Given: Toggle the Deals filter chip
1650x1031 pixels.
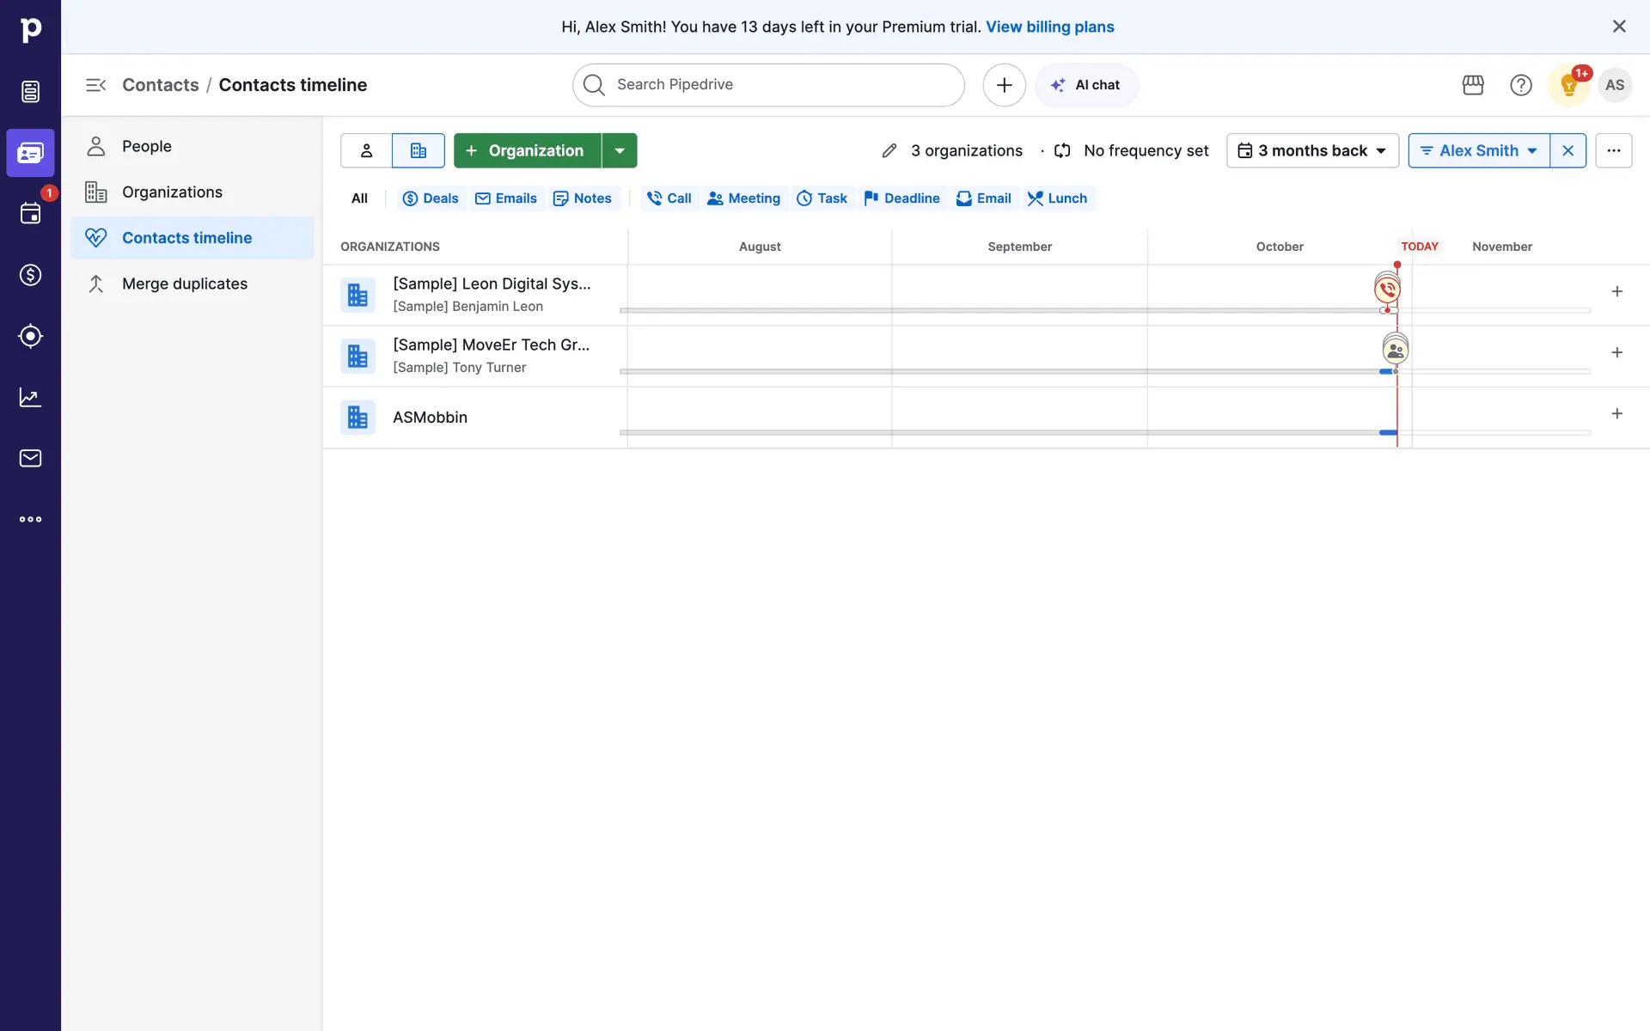Looking at the screenshot, I should click(x=431, y=198).
